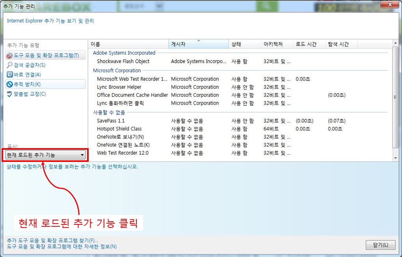Screen dimensions: 402x257
Task: Collapse the Adobe Systems Incorporated group
Action: coord(124,53)
